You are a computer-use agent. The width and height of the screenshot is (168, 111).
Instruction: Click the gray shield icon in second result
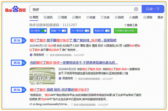[76, 79]
